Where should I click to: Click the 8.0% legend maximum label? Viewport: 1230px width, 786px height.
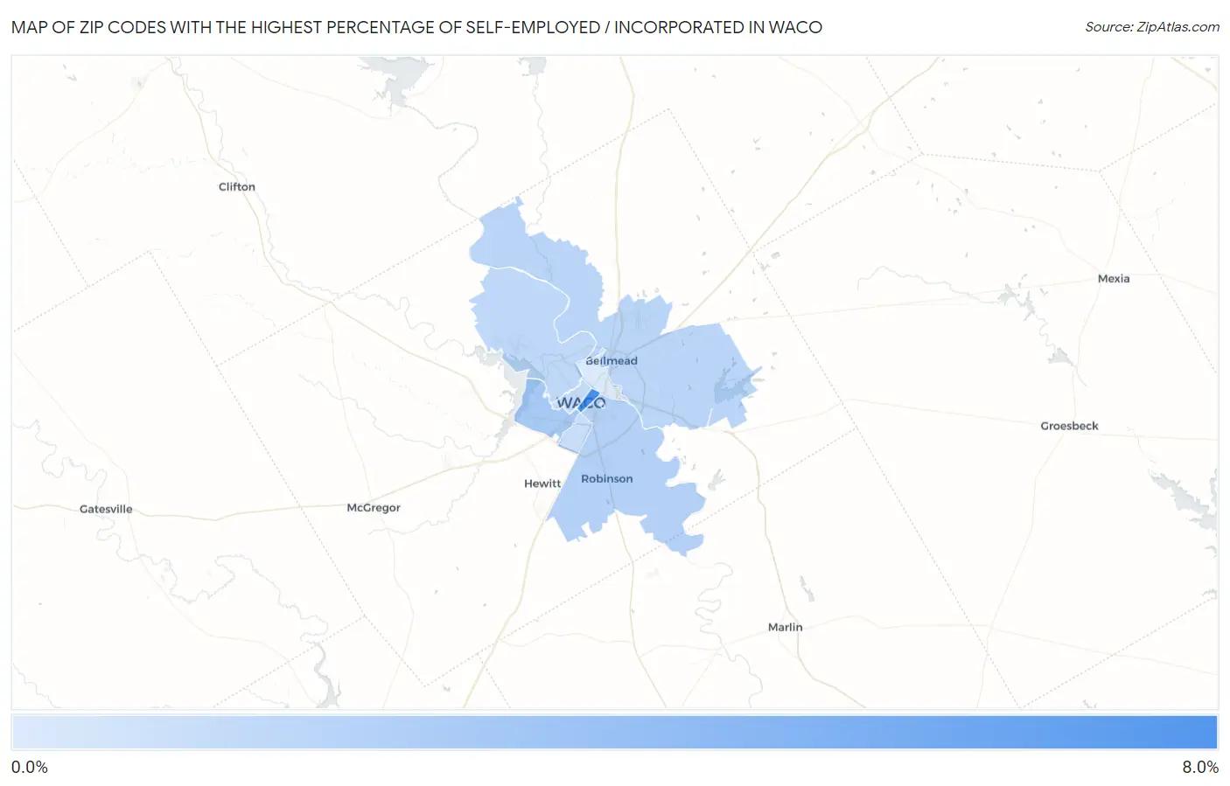coord(1200,767)
